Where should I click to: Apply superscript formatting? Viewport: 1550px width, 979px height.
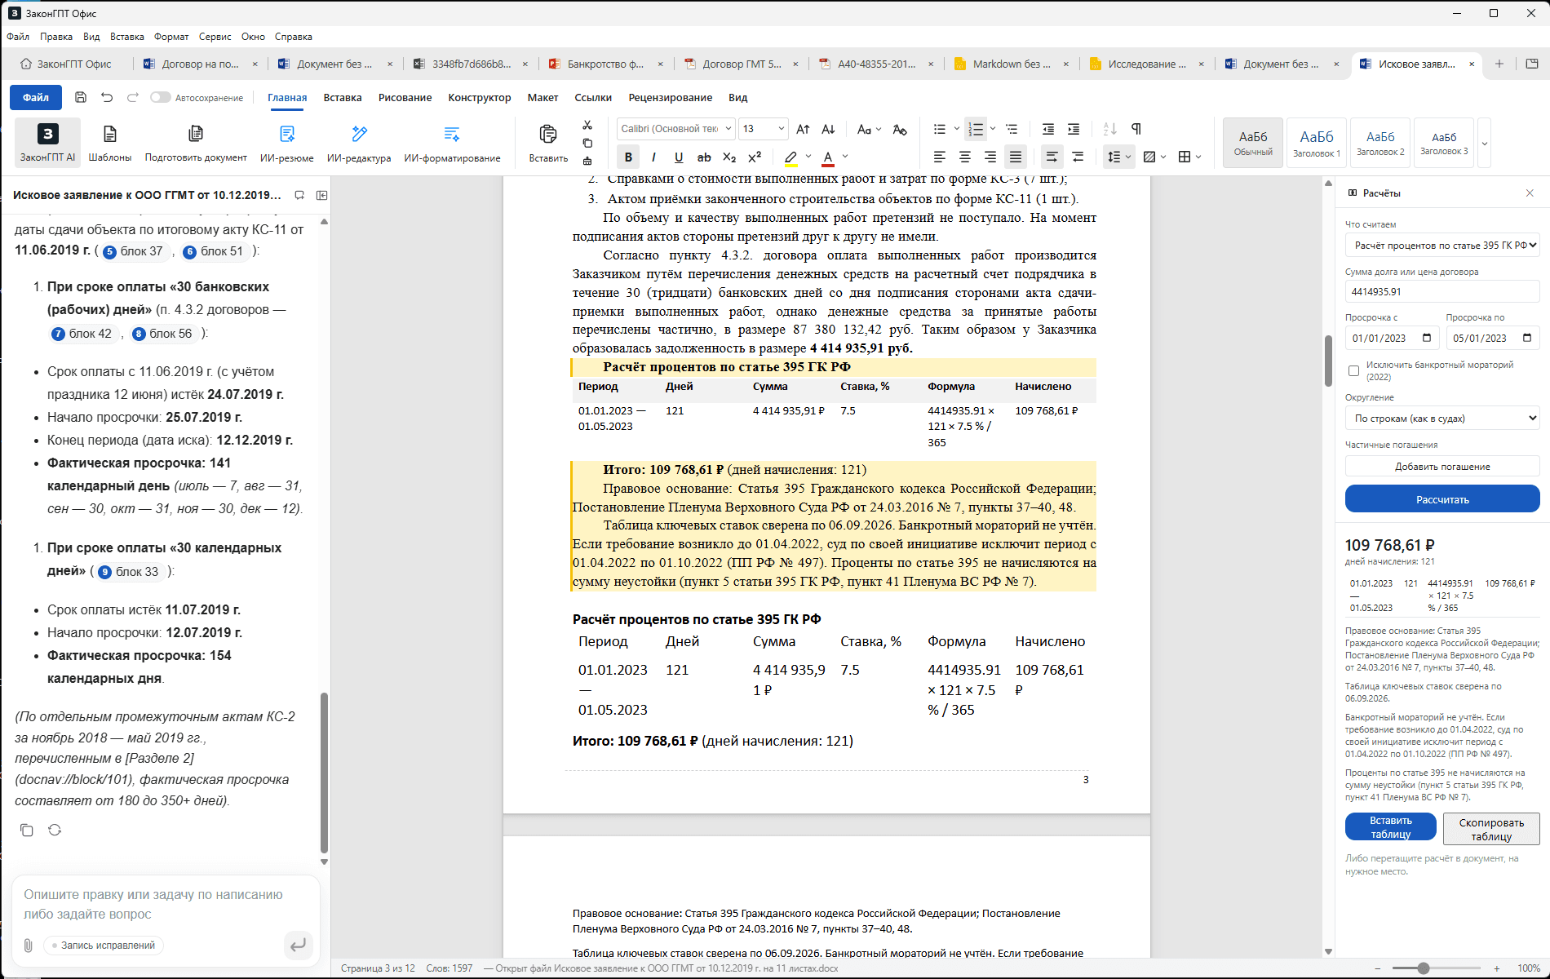(x=755, y=157)
